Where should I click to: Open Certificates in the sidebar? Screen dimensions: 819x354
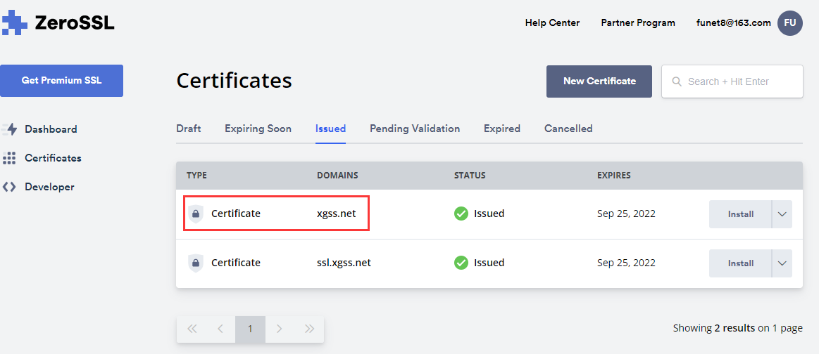point(53,158)
